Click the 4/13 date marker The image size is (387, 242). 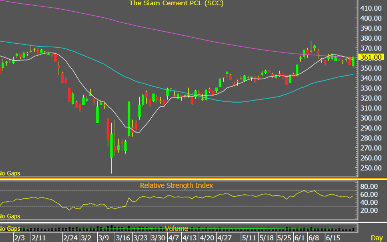pos(189,238)
